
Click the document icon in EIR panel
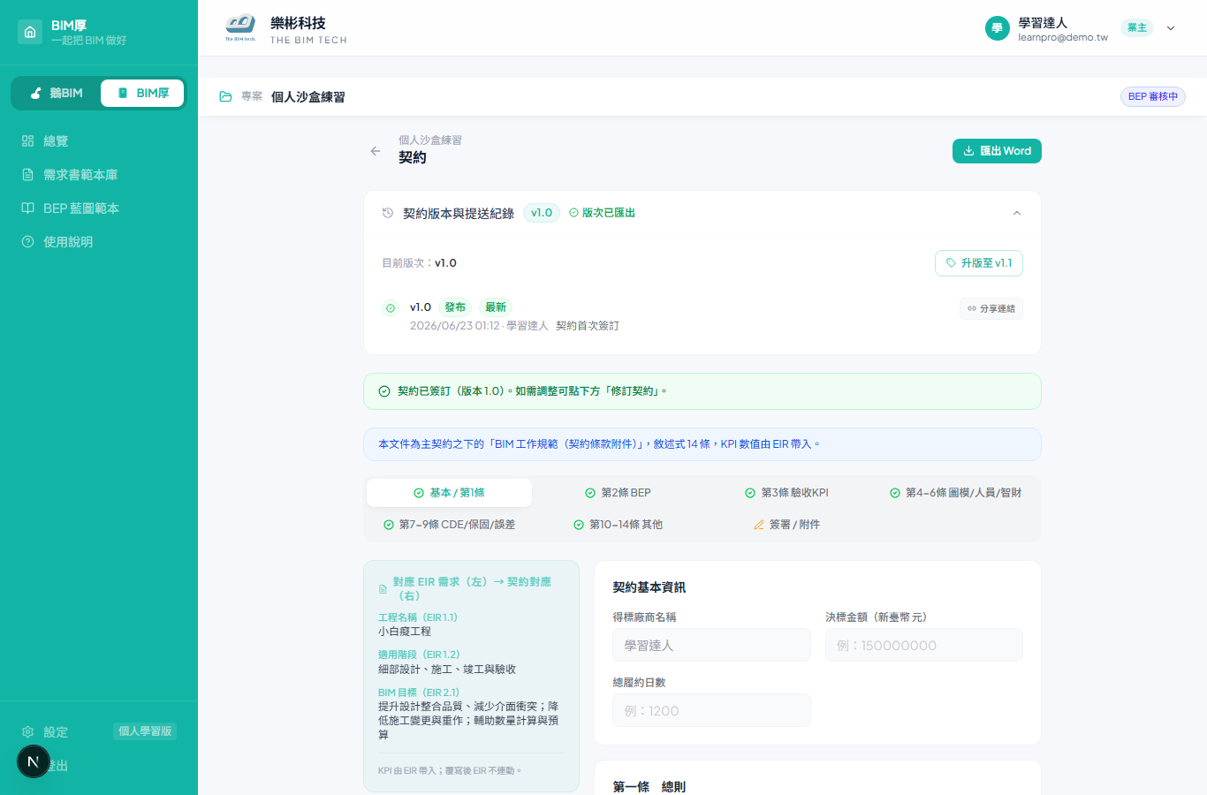[383, 589]
